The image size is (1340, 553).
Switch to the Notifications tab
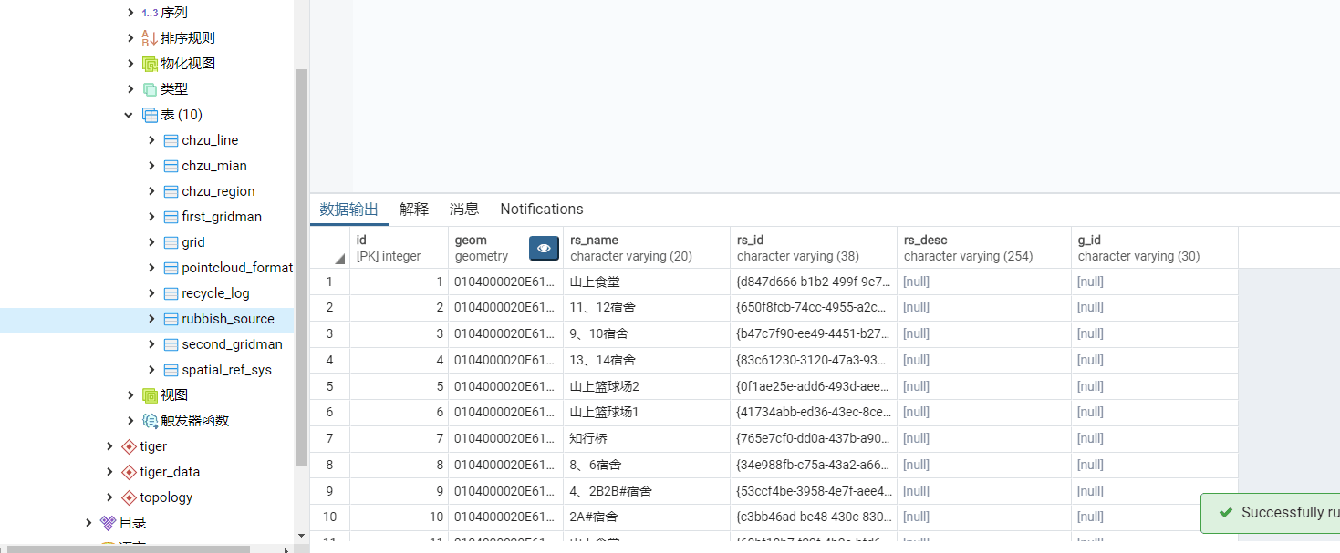click(542, 210)
